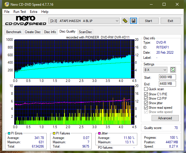This screenshot has width=186, height=153.
Task: Maximize the Nero window
Action: coord(164,4)
